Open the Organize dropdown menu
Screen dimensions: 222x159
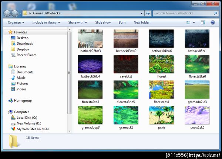[x=16, y=23]
